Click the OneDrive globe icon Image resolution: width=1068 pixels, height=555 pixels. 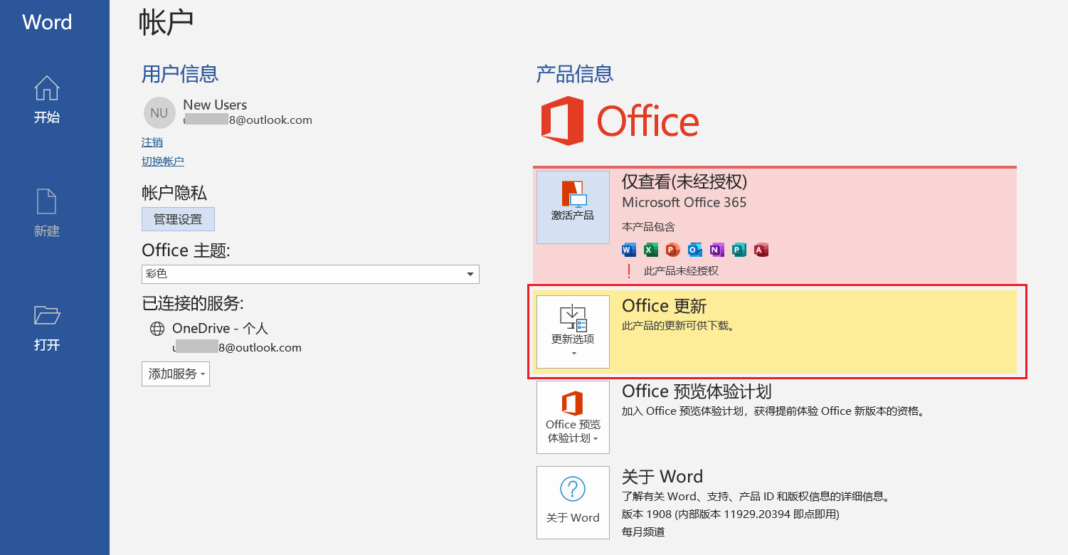coord(157,329)
